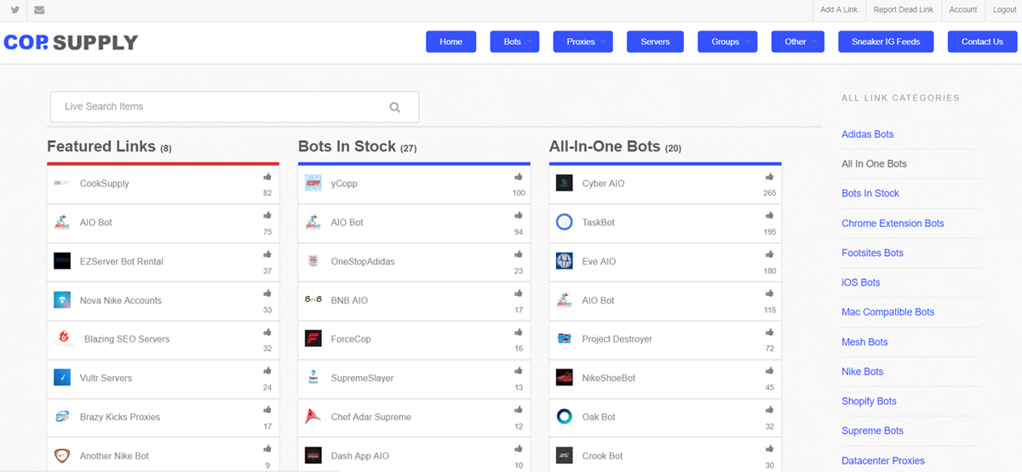Open Nike Bots category
The image size is (1022, 472).
tap(862, 372)
